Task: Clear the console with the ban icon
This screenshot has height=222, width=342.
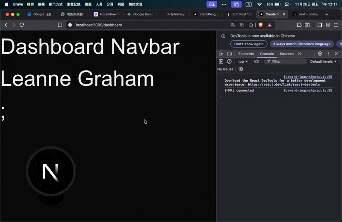Action: (x=229, y=61)
